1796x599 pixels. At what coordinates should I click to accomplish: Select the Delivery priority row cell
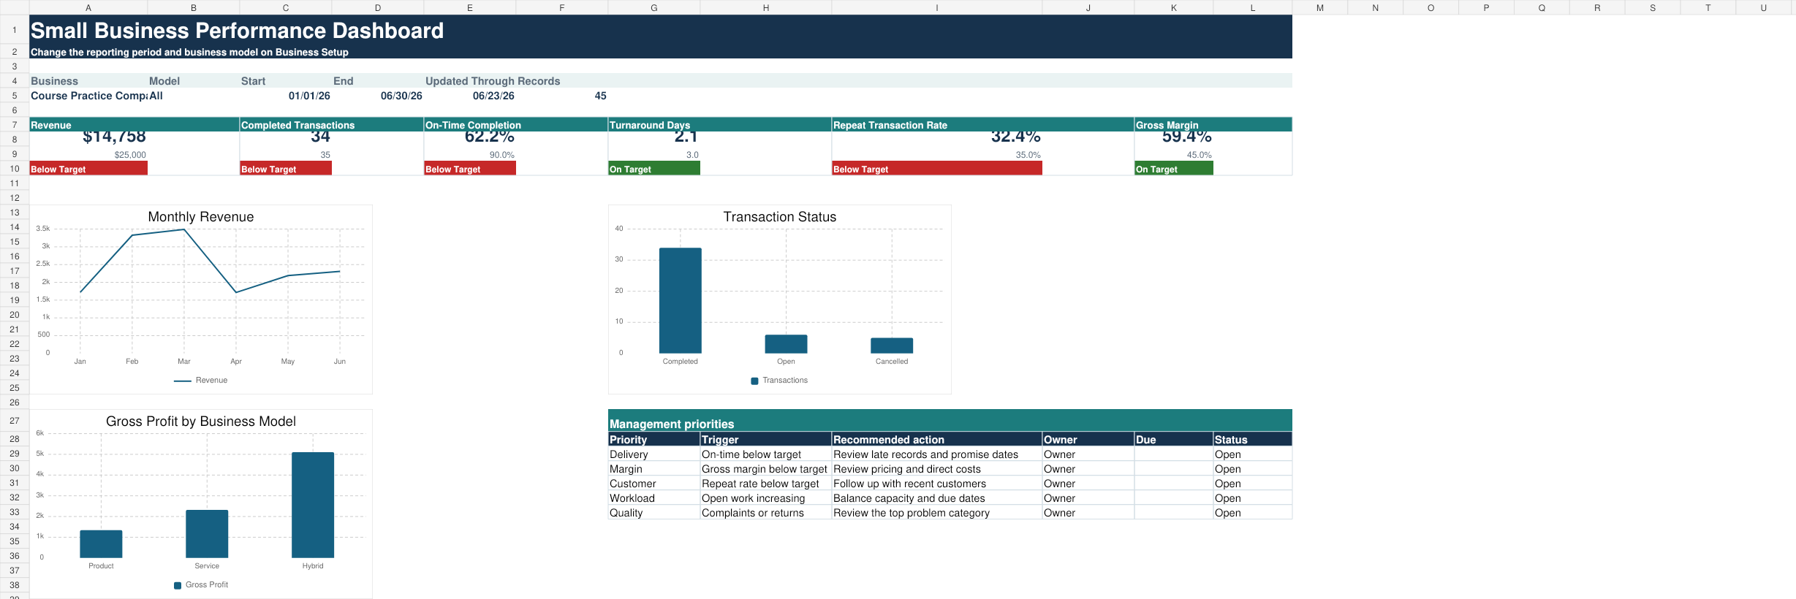pyautogui.click(x=654, y=454)
